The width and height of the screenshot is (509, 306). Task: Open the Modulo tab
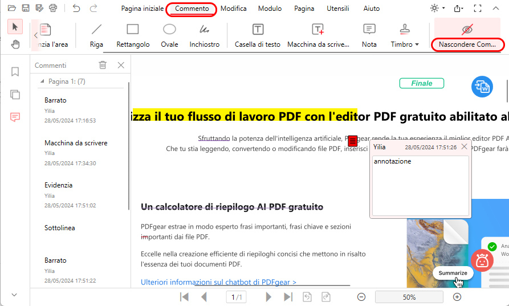tap(270, 9)
